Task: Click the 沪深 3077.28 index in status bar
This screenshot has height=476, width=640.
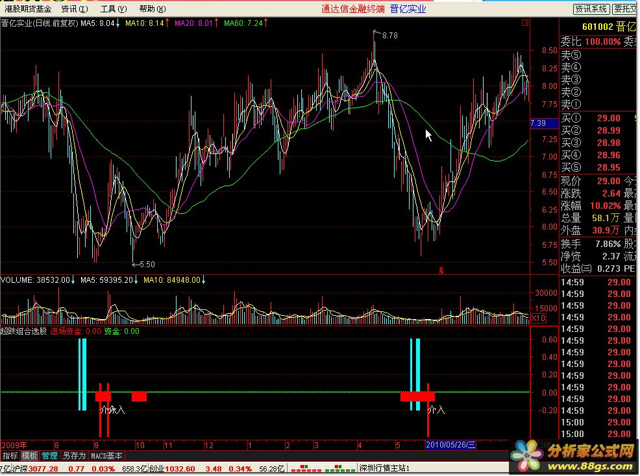Action: click(x=35, y=469)
